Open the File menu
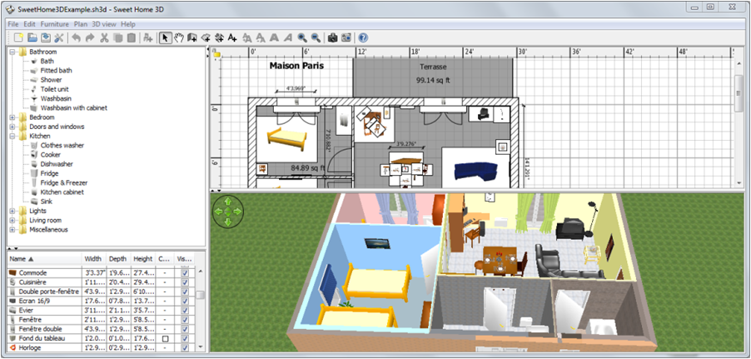This screenshot has width=751, height=359. [13, 24]
